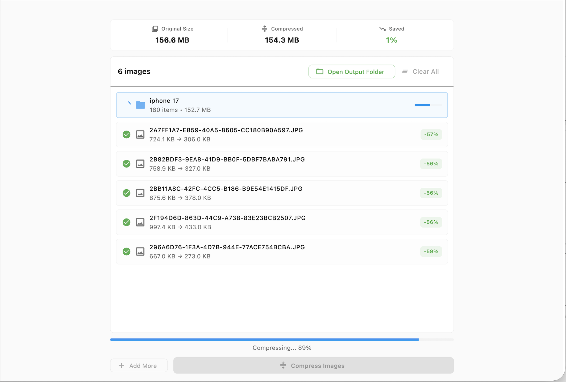Click the Add More button
The image size is (566, 382).
pyautogui.click(x=139, y=366)
